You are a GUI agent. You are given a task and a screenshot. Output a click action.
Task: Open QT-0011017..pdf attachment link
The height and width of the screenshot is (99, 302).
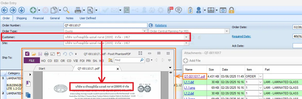coord(195,76)
